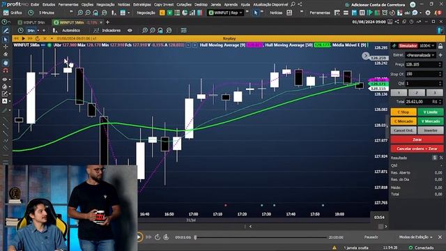Zoom in using chart toolbar magnifier plus

(x=145, y=31)
